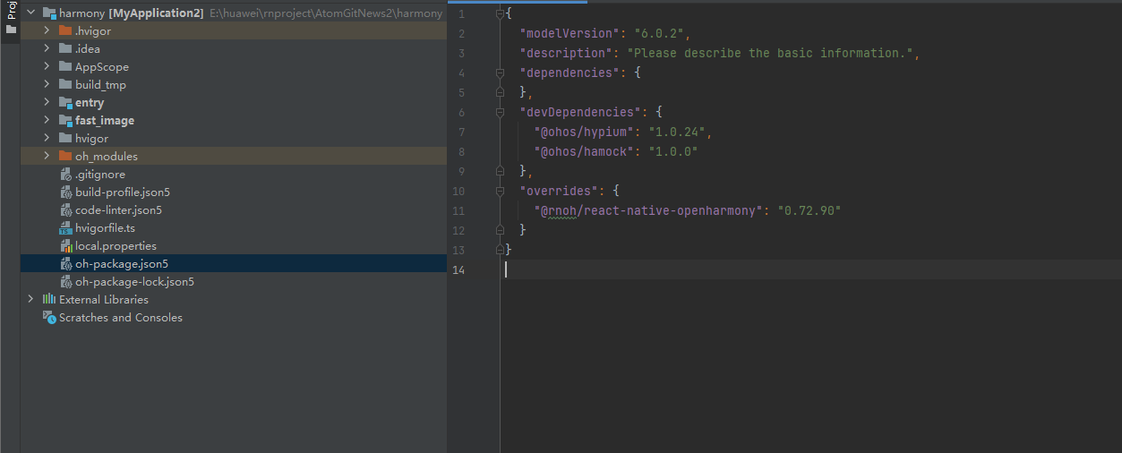Click the build_tmp folder icon
The width and height of the screenshot is (1122, 453).
click(x=65, y=85)
